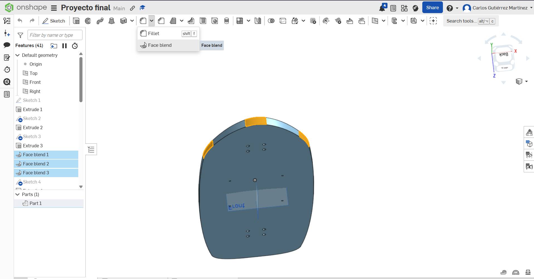This screenshot has height=279, width=534.
Task: Select the Move face tool
Action: 350,21
